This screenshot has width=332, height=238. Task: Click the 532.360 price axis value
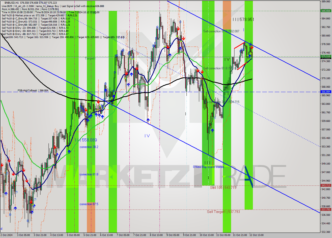click(326, 232)
